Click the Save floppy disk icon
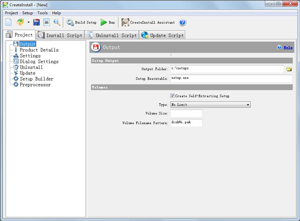The width and height of the screenshot is (300, 221). click(36, 22)
